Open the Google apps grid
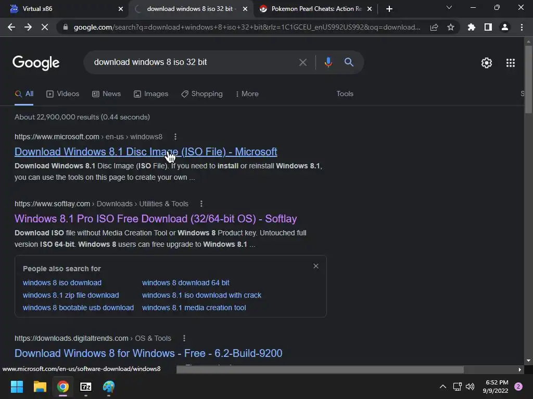The image size is (533, 399). 511,63
